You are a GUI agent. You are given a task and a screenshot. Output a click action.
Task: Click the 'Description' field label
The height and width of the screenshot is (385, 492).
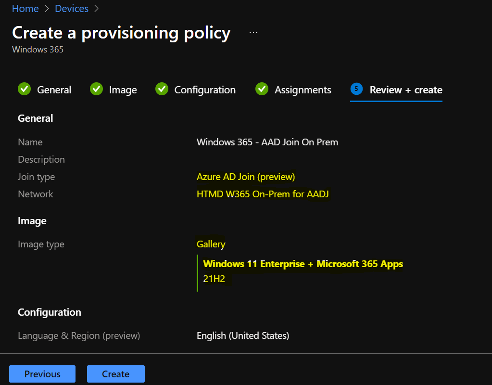[41, 159]
